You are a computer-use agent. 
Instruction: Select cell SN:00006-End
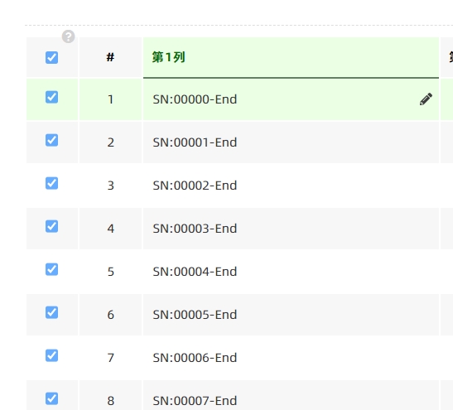291,358
